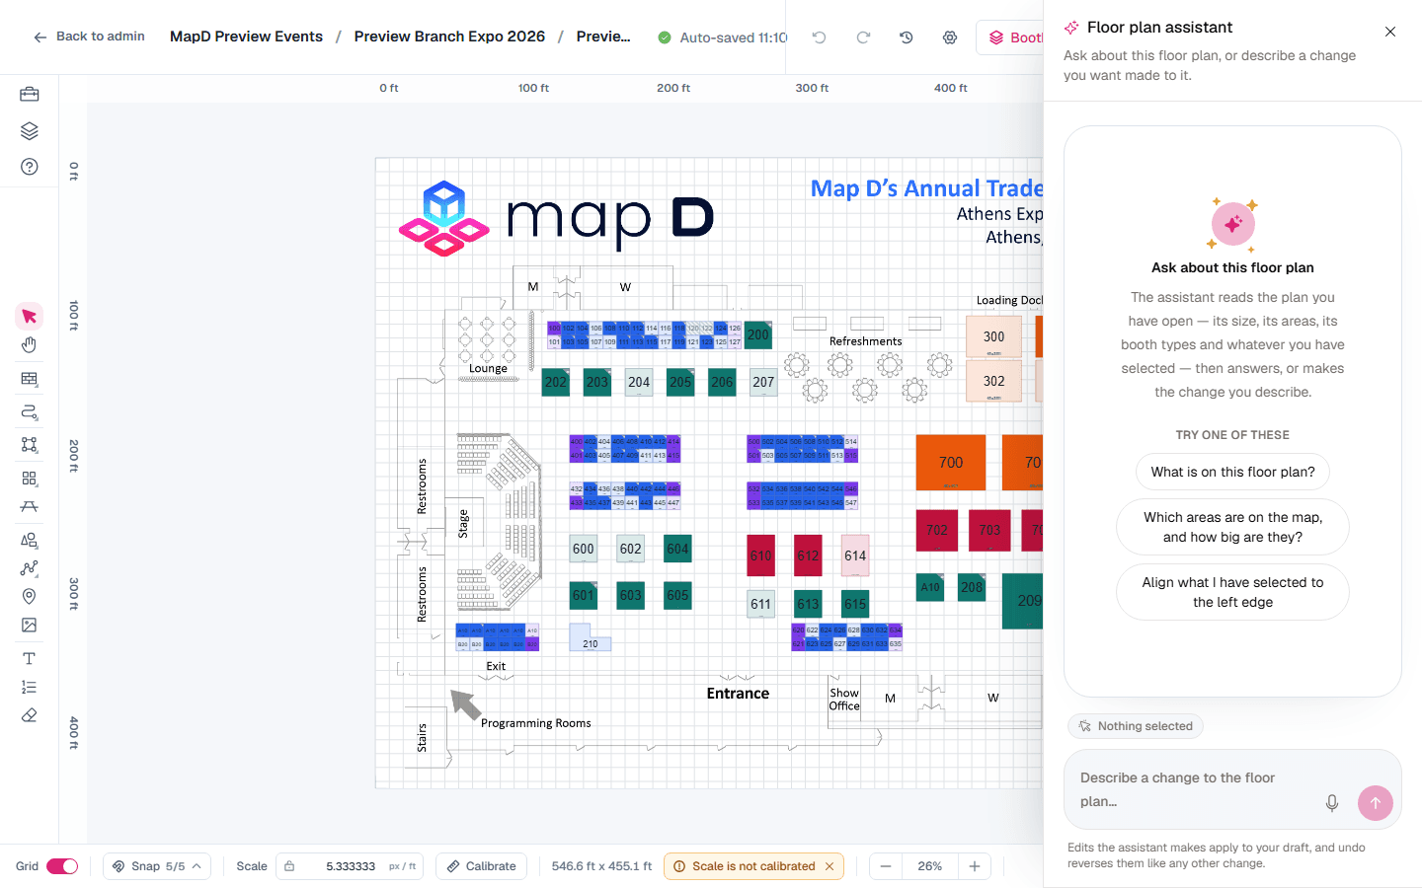This screenshot has height=888, width=1422.
Task: Choose the 'Align what I have selected' suggestion
Action: (1232, 592)
